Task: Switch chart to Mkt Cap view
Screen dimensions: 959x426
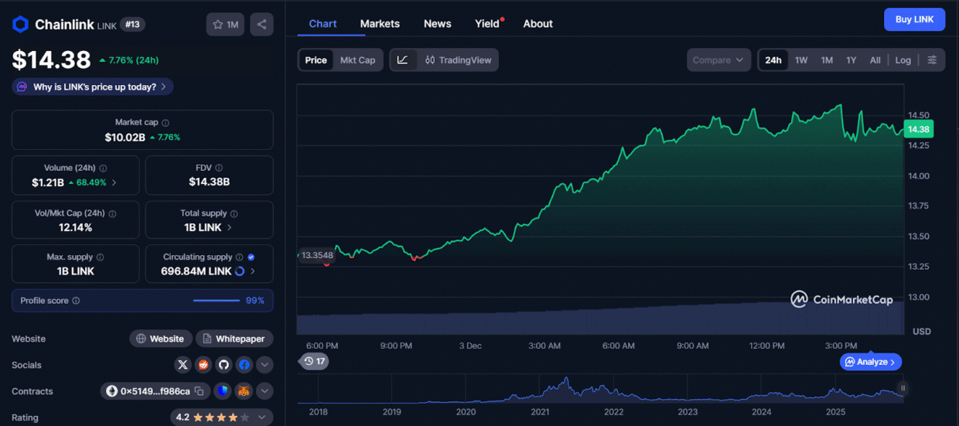Action: [357, 60]
